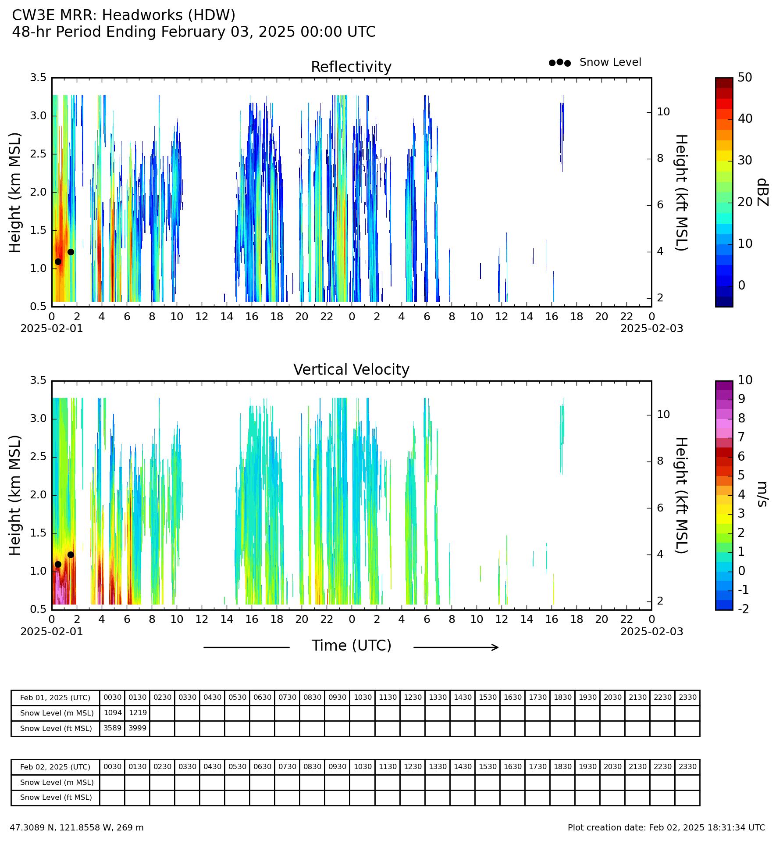Click the 'CW3E MRR: Headworks (HDW)' title
Image resolution: width=776 pixels, height=841 pixels.
[x=124, y=15]
